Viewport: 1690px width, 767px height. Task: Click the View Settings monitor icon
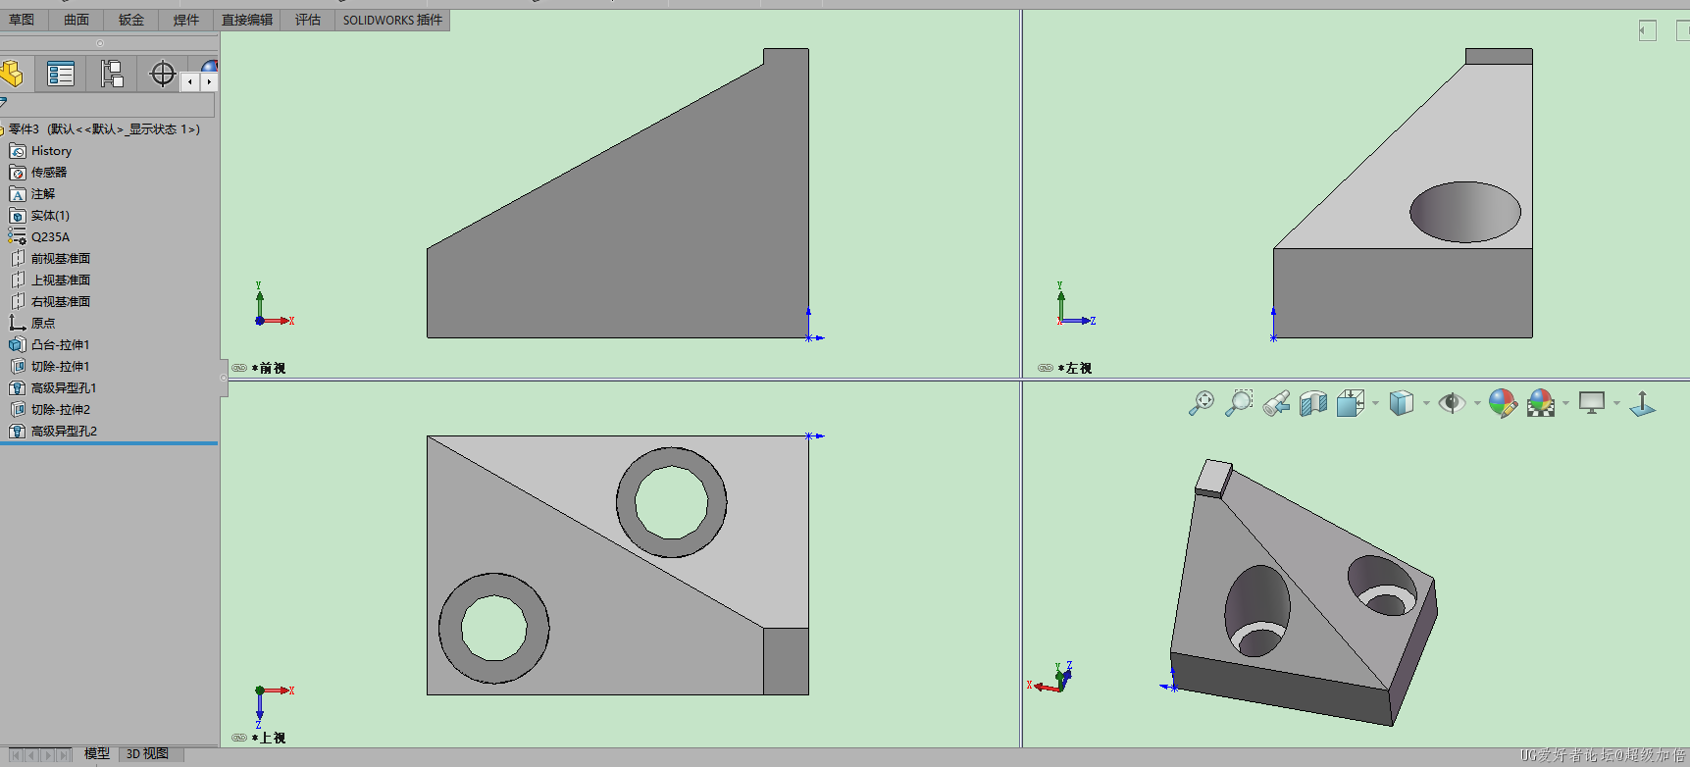coord(1592,403)
